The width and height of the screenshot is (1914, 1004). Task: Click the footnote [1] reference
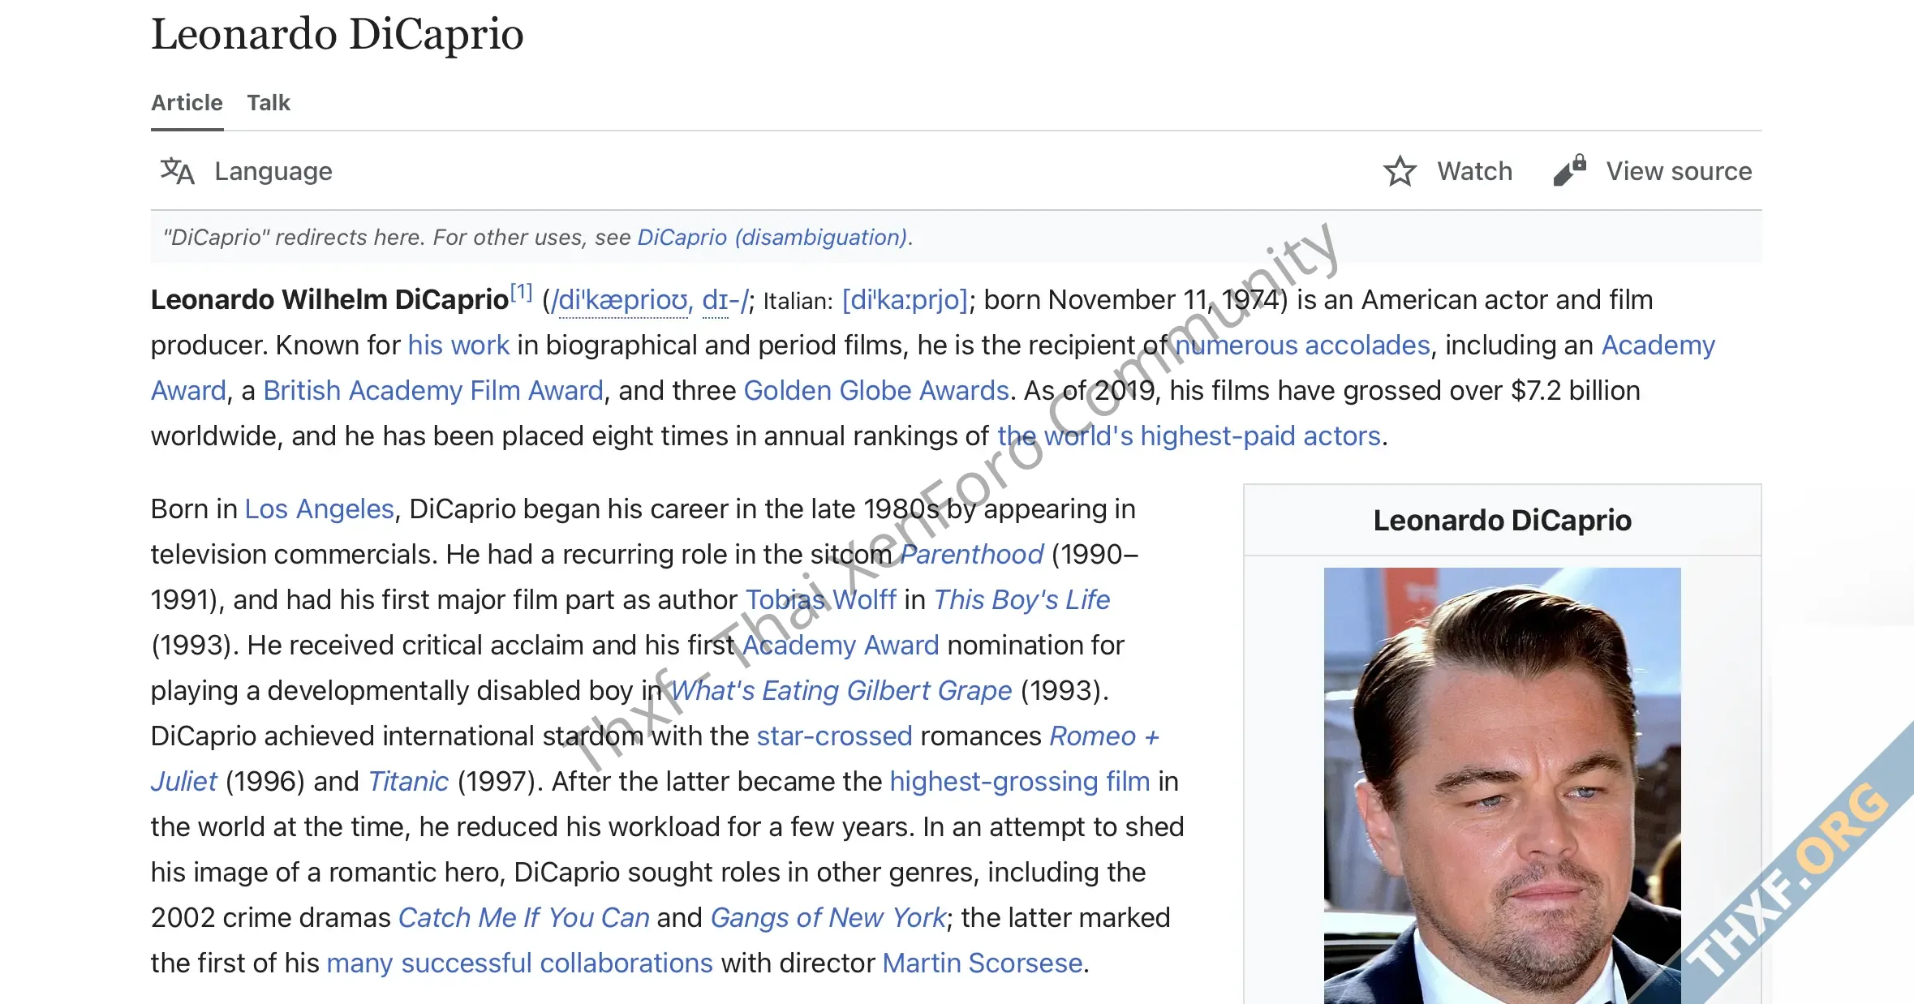tap(521, 292)
